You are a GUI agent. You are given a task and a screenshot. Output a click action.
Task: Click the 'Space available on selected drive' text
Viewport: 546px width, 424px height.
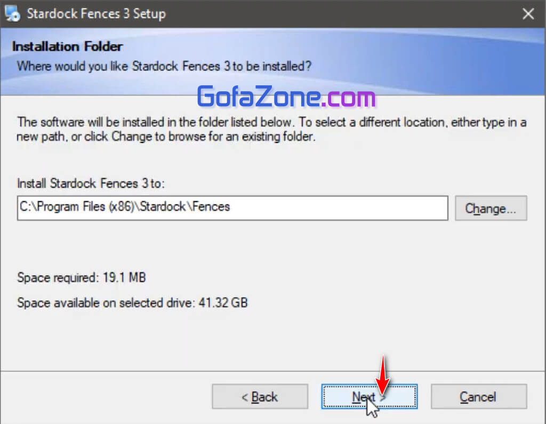[132, 303]
